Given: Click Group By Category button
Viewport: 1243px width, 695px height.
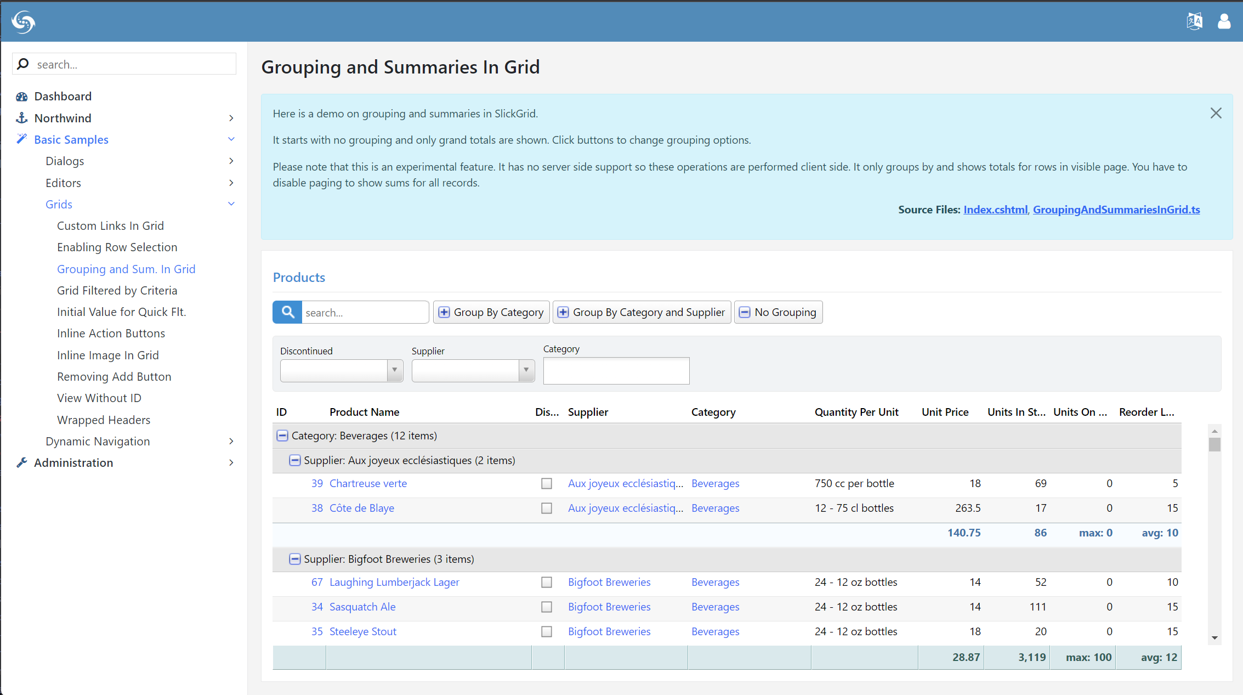Looking at the screenshot, I should point(491,312).
